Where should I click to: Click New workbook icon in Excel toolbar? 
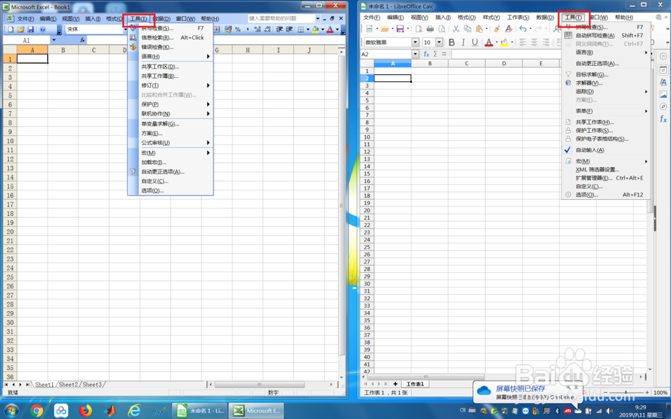click(x=11, y=29)
